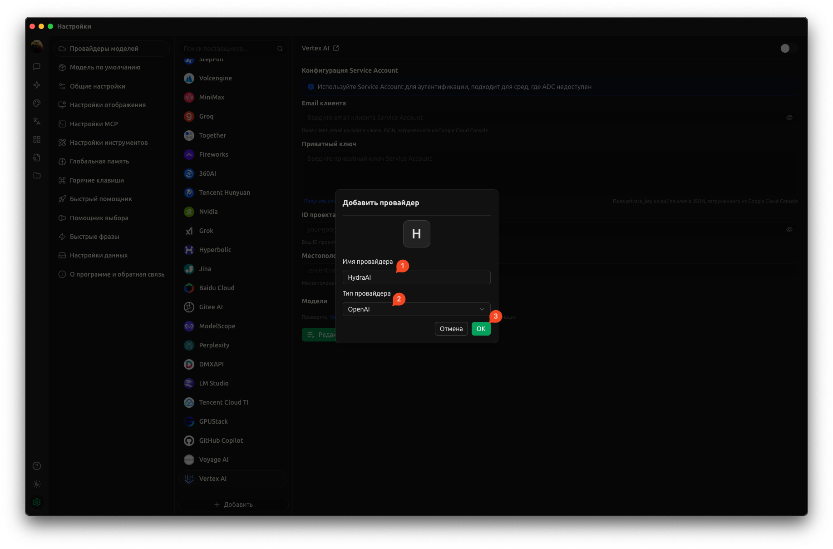Open folder files icon in left rail
Viewport: 833px width, 549px height.
click(x=37, y=176)
